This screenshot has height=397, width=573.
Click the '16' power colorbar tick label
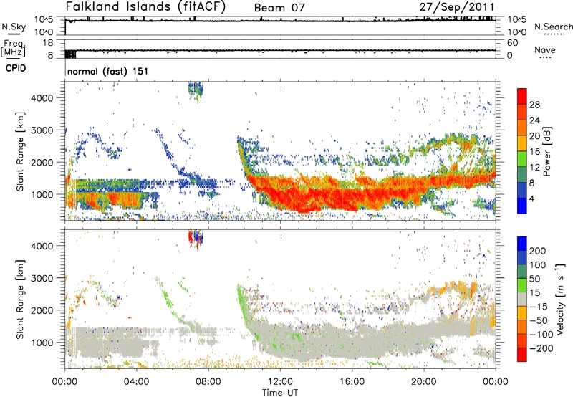534,152
